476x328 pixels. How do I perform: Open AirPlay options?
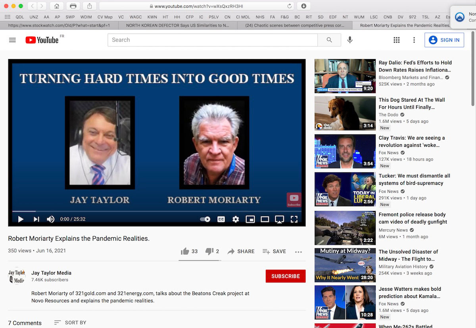[280, 219]
